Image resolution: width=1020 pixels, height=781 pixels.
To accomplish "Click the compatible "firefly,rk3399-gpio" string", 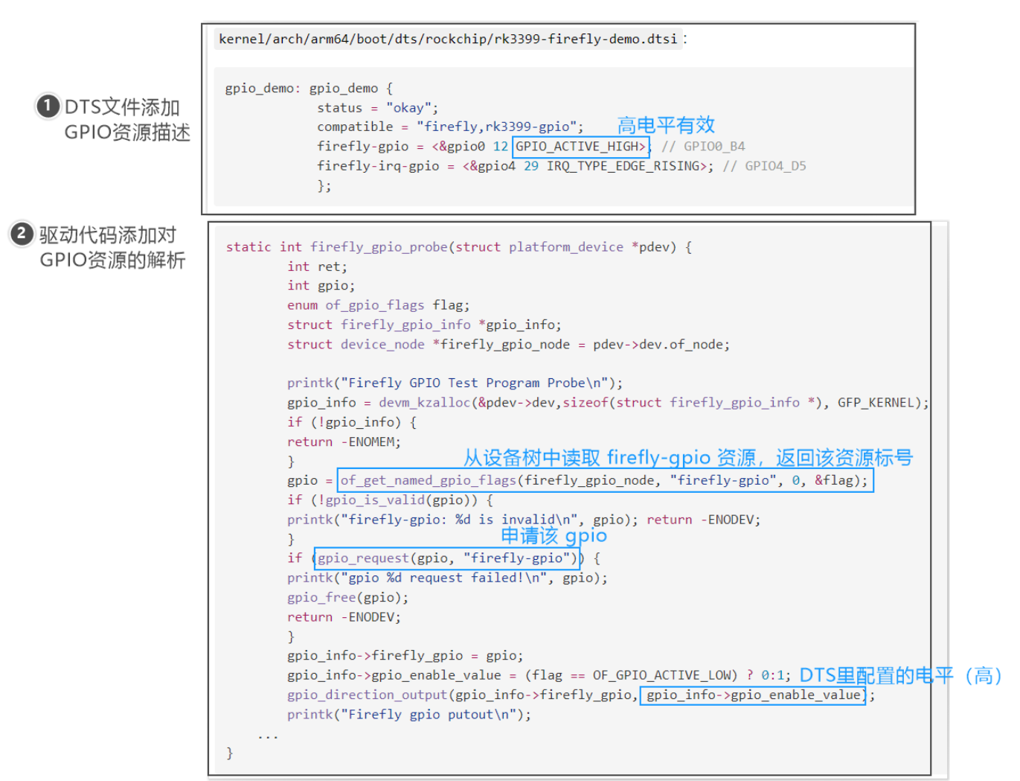I will click(x=500, y=127).
